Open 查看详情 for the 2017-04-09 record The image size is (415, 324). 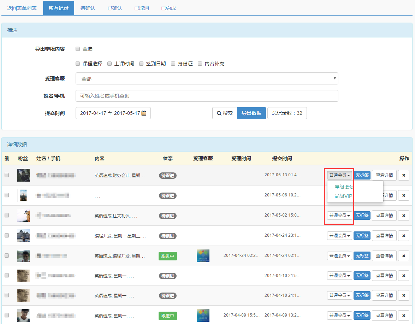(384, 316)
